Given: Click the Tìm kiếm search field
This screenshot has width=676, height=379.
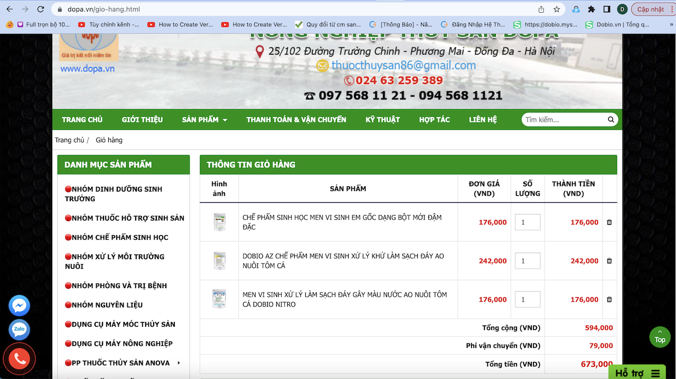Looking at the screenshot, I should [x=564, y=120].
